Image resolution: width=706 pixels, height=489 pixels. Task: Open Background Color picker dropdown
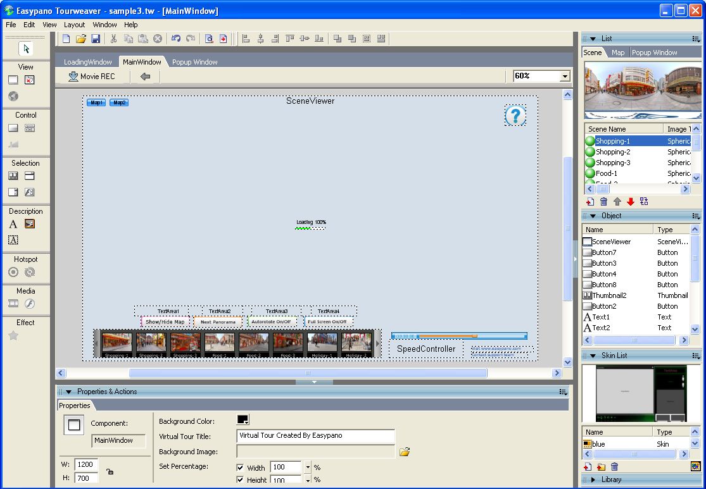coord(243,419)
